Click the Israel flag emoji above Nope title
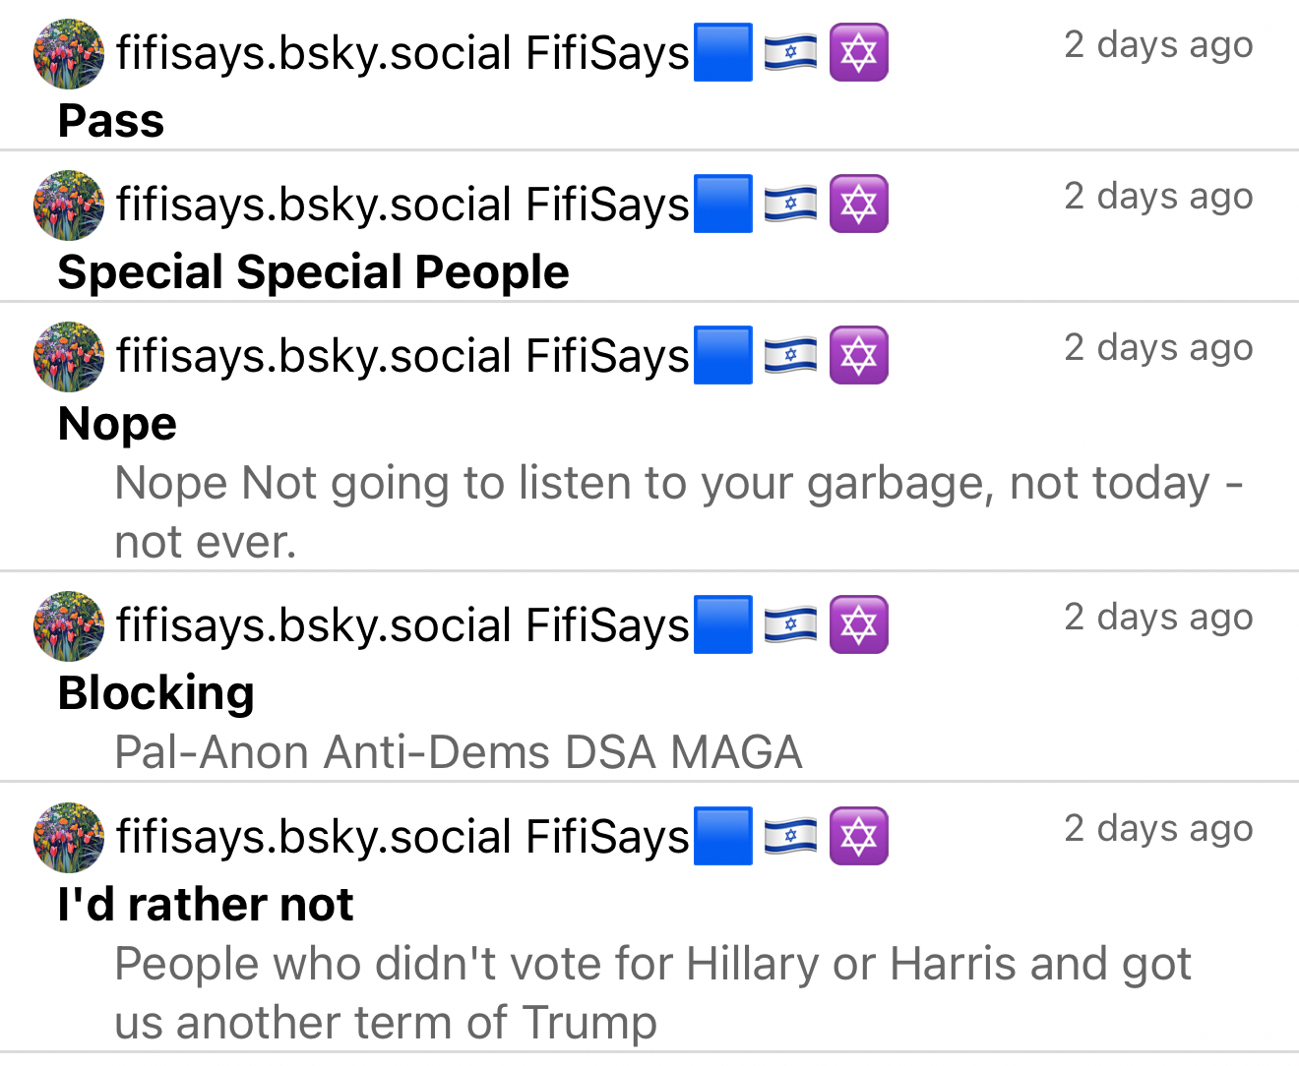1299x1066 pixels. coord(790,355)
